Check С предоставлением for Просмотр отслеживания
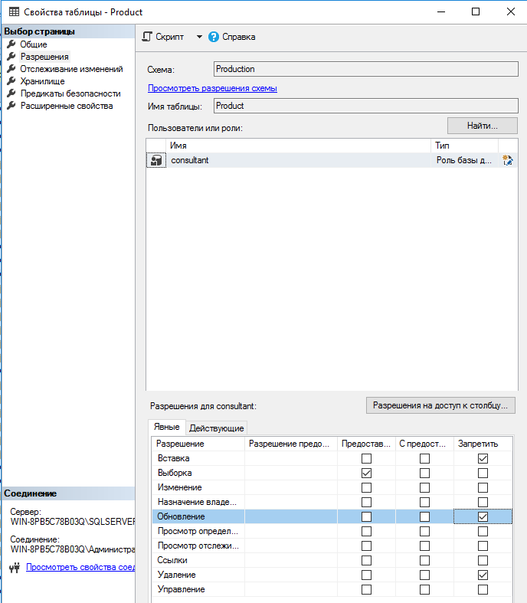 (x=424, y=546)
